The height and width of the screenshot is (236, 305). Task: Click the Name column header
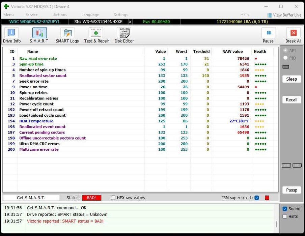click(33, 52)
